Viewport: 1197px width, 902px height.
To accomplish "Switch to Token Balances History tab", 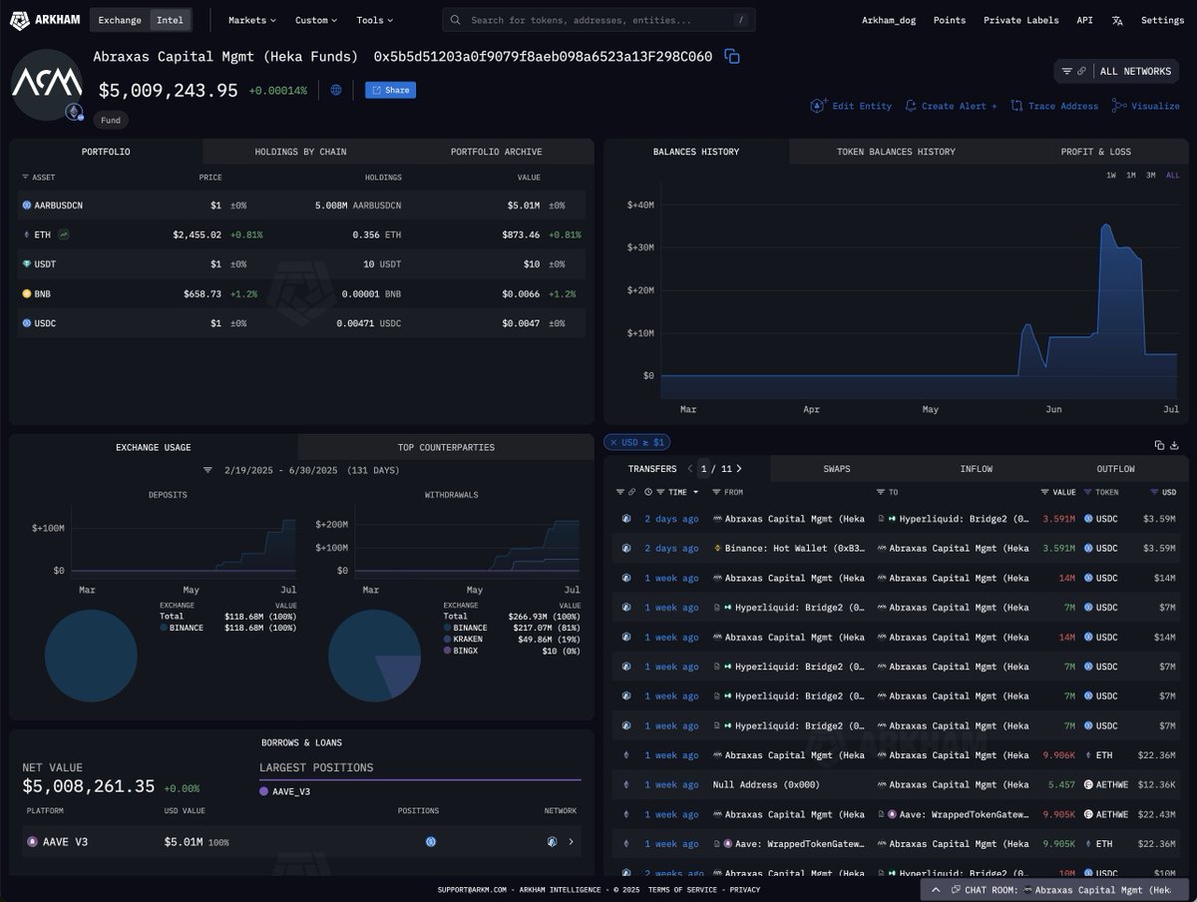I will [x=896, y=152].
